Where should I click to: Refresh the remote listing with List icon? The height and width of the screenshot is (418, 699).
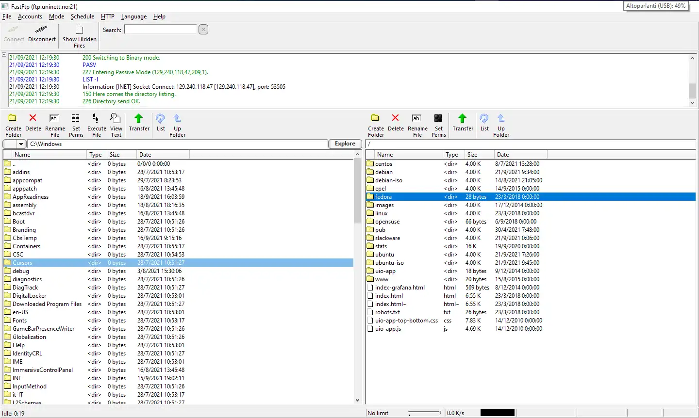click(484, 119)
